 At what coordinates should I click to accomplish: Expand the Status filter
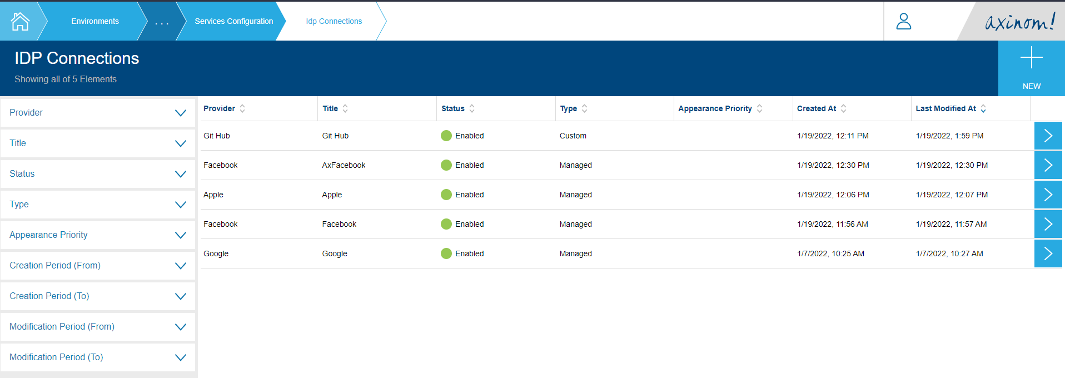pyautogui.click(x=98, y=174)
